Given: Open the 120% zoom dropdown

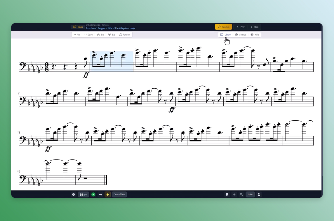Looking at the screenshot, I should pyautogui.click(x=250, y=194).
